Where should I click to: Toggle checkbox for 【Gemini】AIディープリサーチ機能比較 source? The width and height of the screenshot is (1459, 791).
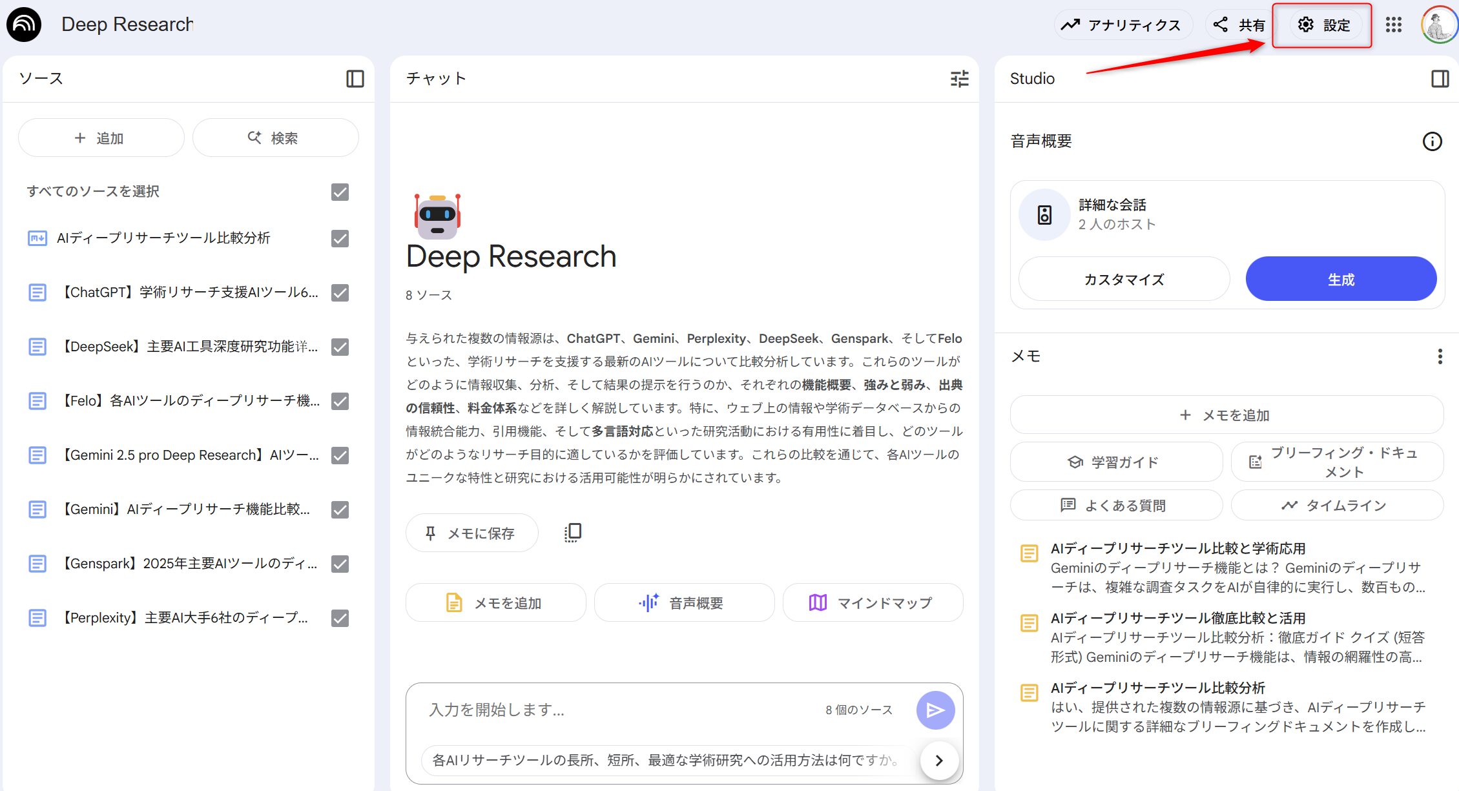[340, 509]
